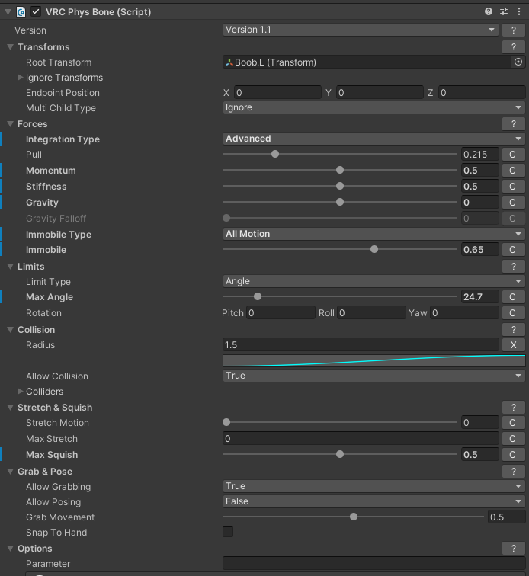Click the Immobile slider handle
529x576 pixels.
tap(374, 249)
